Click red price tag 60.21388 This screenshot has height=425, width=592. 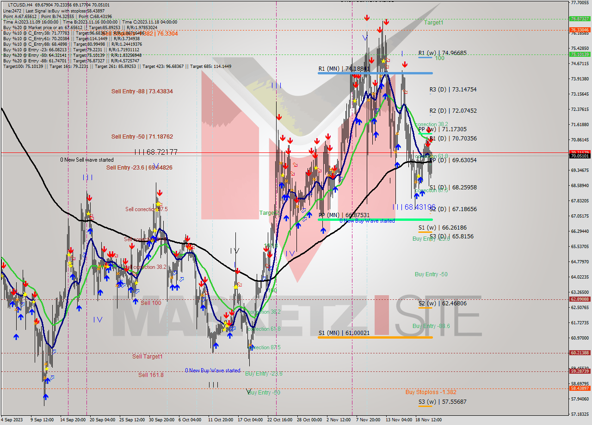tap(580, 353)
